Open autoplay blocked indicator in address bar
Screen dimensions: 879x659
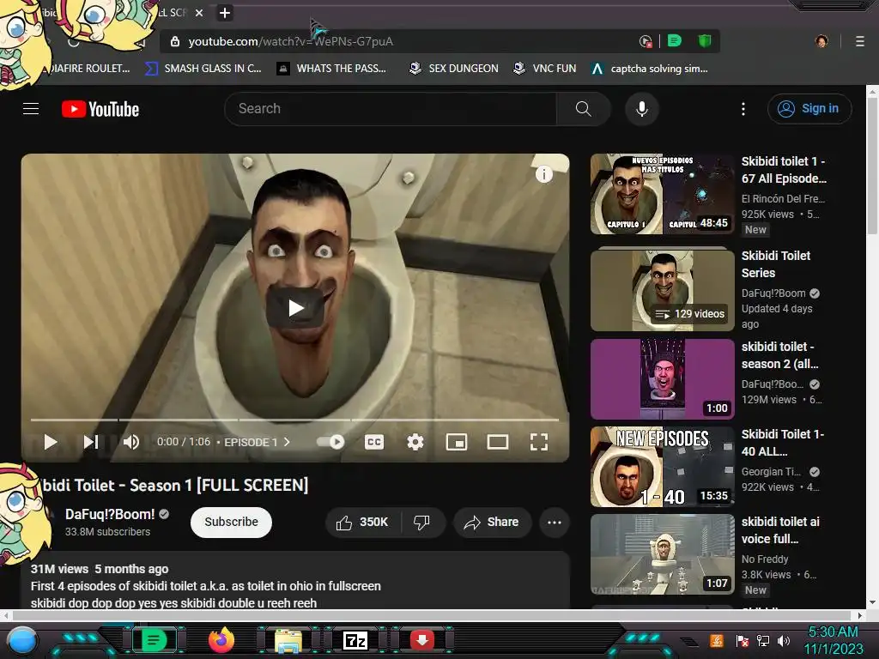(x=646, y=41)
